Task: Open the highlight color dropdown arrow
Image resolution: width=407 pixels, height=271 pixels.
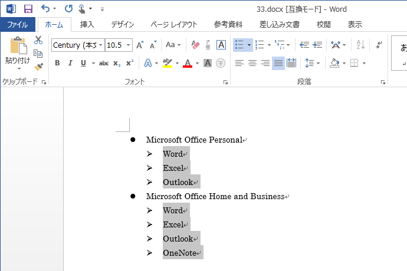Action: pyautogui.click(x=178, y=63)
